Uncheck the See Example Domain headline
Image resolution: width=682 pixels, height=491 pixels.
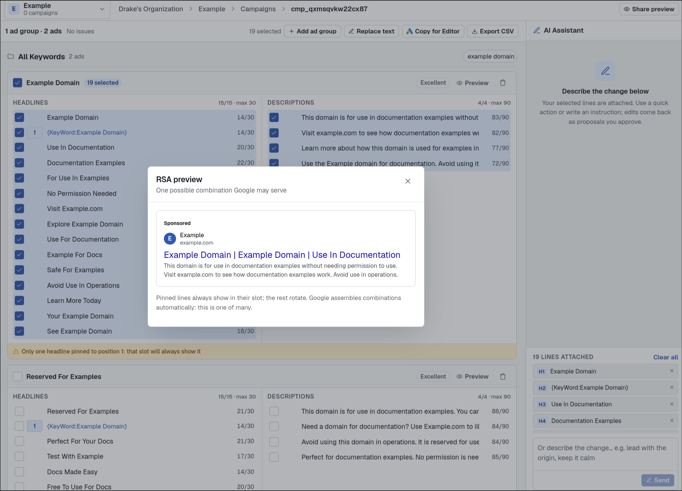click(x=19, y=332)
